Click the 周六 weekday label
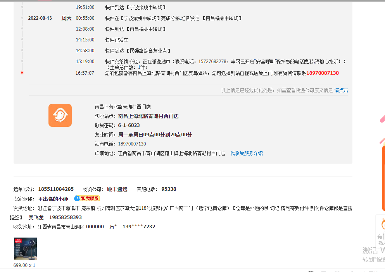385x272 pixels. pyautogui.click(x=66, y=18)
